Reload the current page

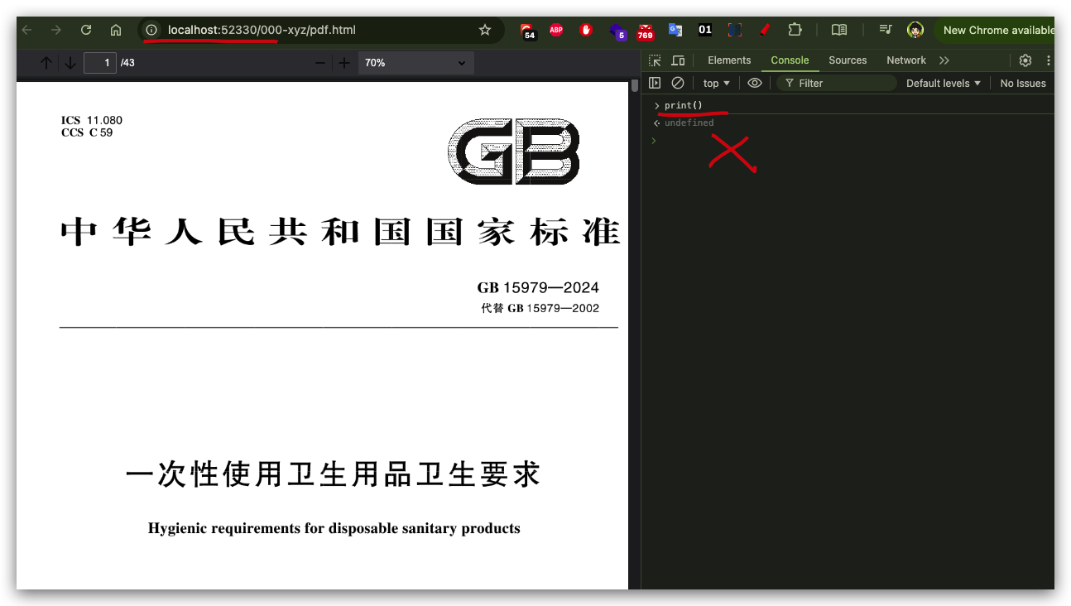86,30
